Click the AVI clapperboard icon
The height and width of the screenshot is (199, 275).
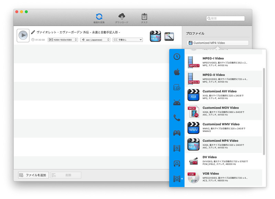[x=194, y=95]
